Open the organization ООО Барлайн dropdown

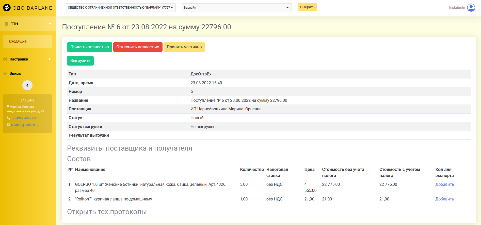[121, 8]
